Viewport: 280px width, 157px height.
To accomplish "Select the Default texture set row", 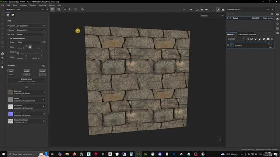I will [250, 18].
